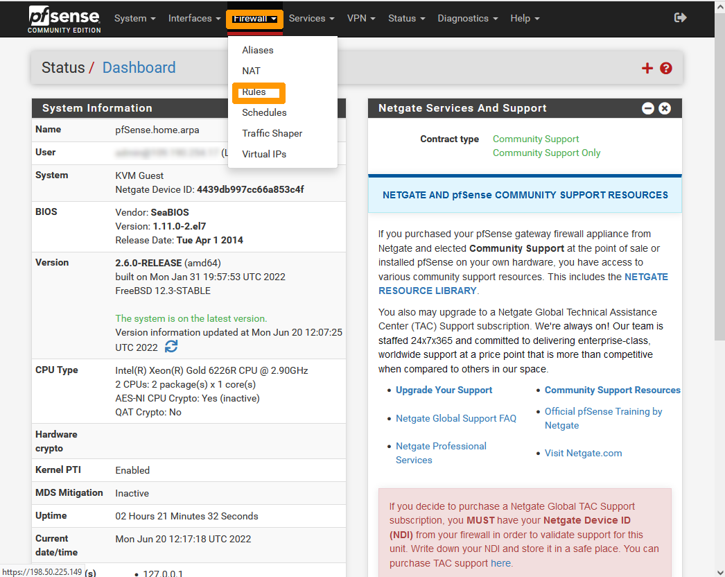The height and width of the screenshot is (577, 725).
Task: Refresh the version information
Action: tap(171, 346)
